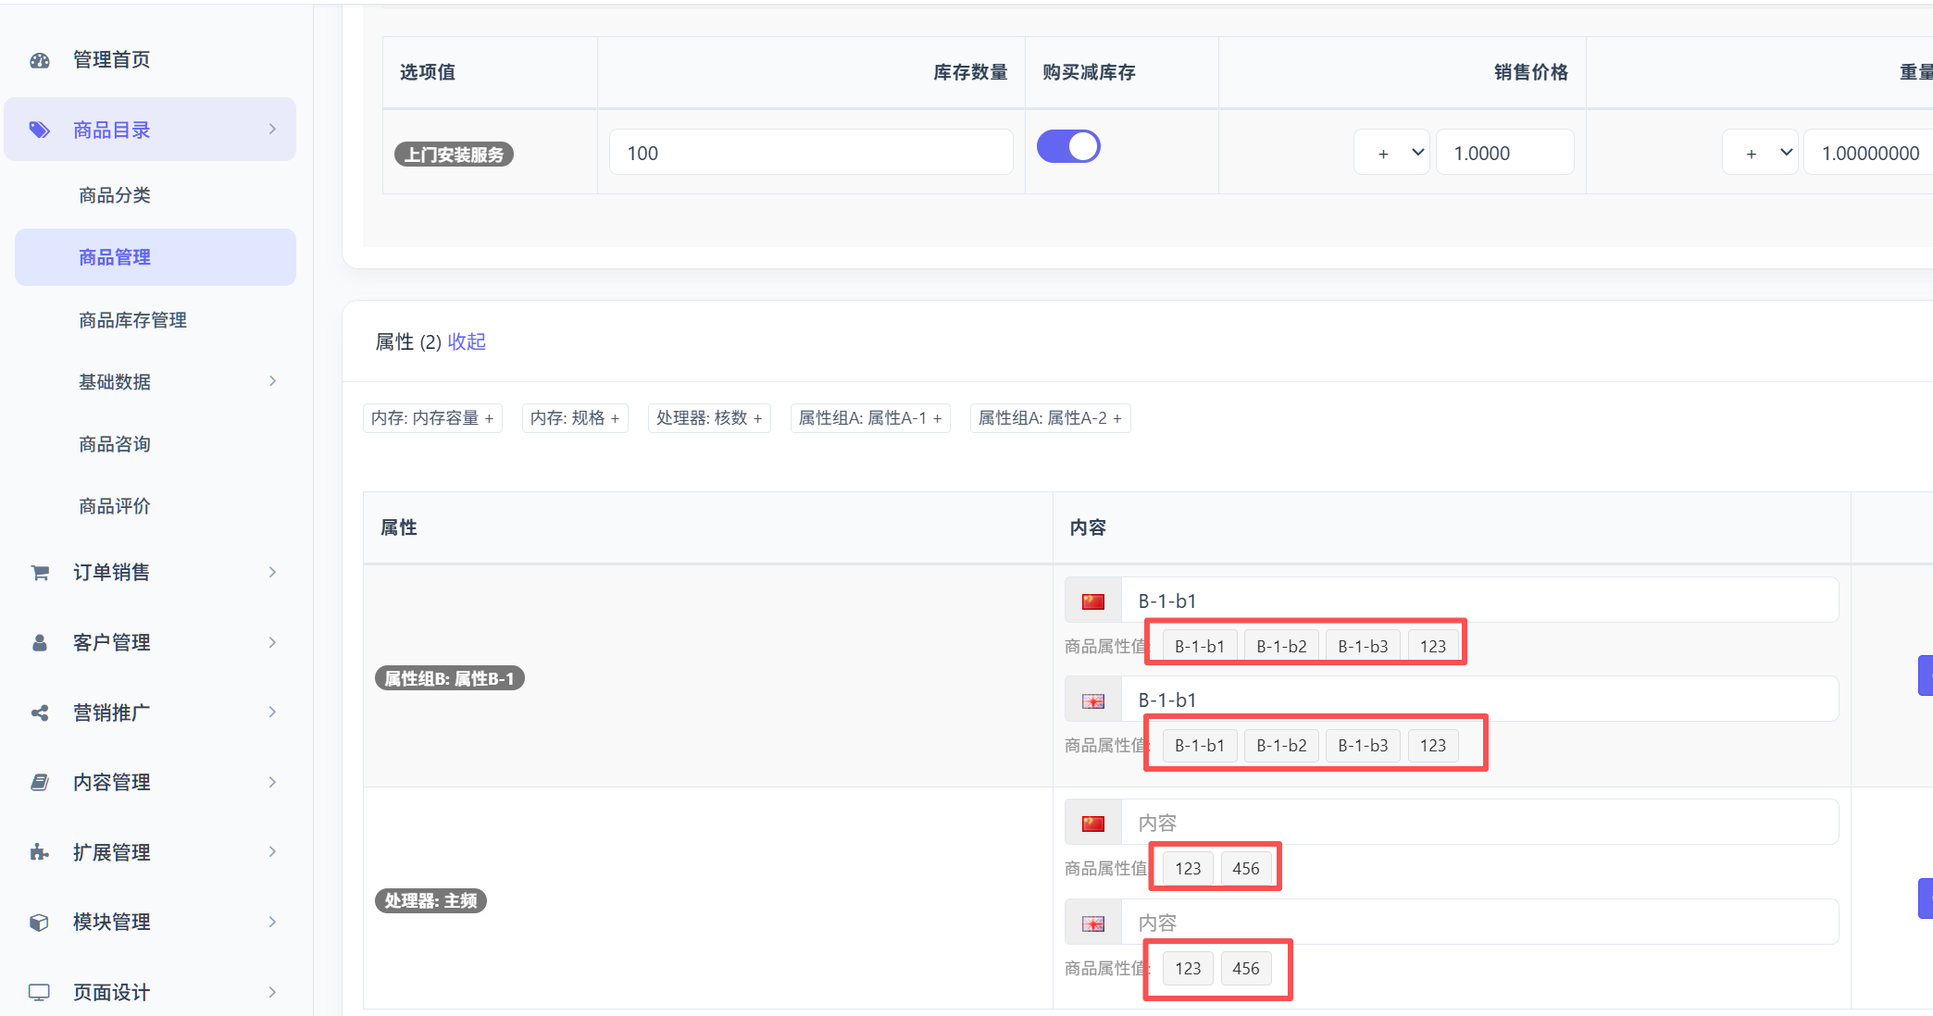Click the share icon for 营销推广
The width and height of the screenshot is (1933, 1016).
click(x=40, y=712)
